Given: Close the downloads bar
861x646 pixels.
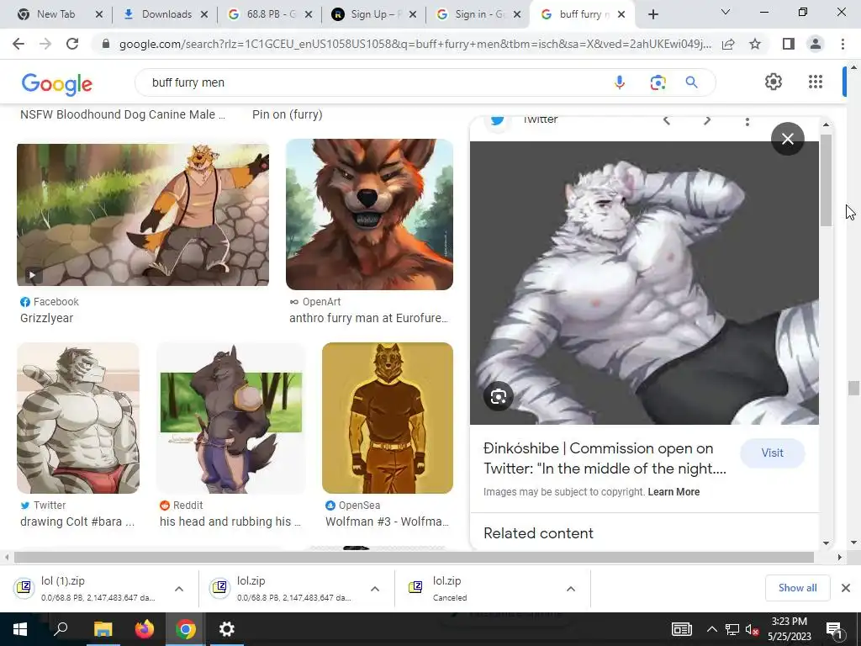Looking at the screenshot, I should 846,588.
